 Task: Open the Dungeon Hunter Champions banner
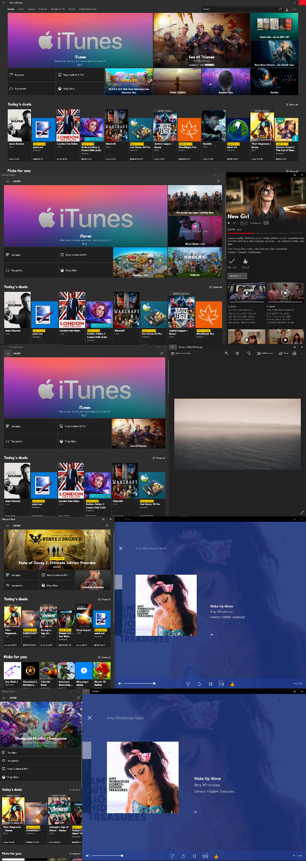(41, 725)
